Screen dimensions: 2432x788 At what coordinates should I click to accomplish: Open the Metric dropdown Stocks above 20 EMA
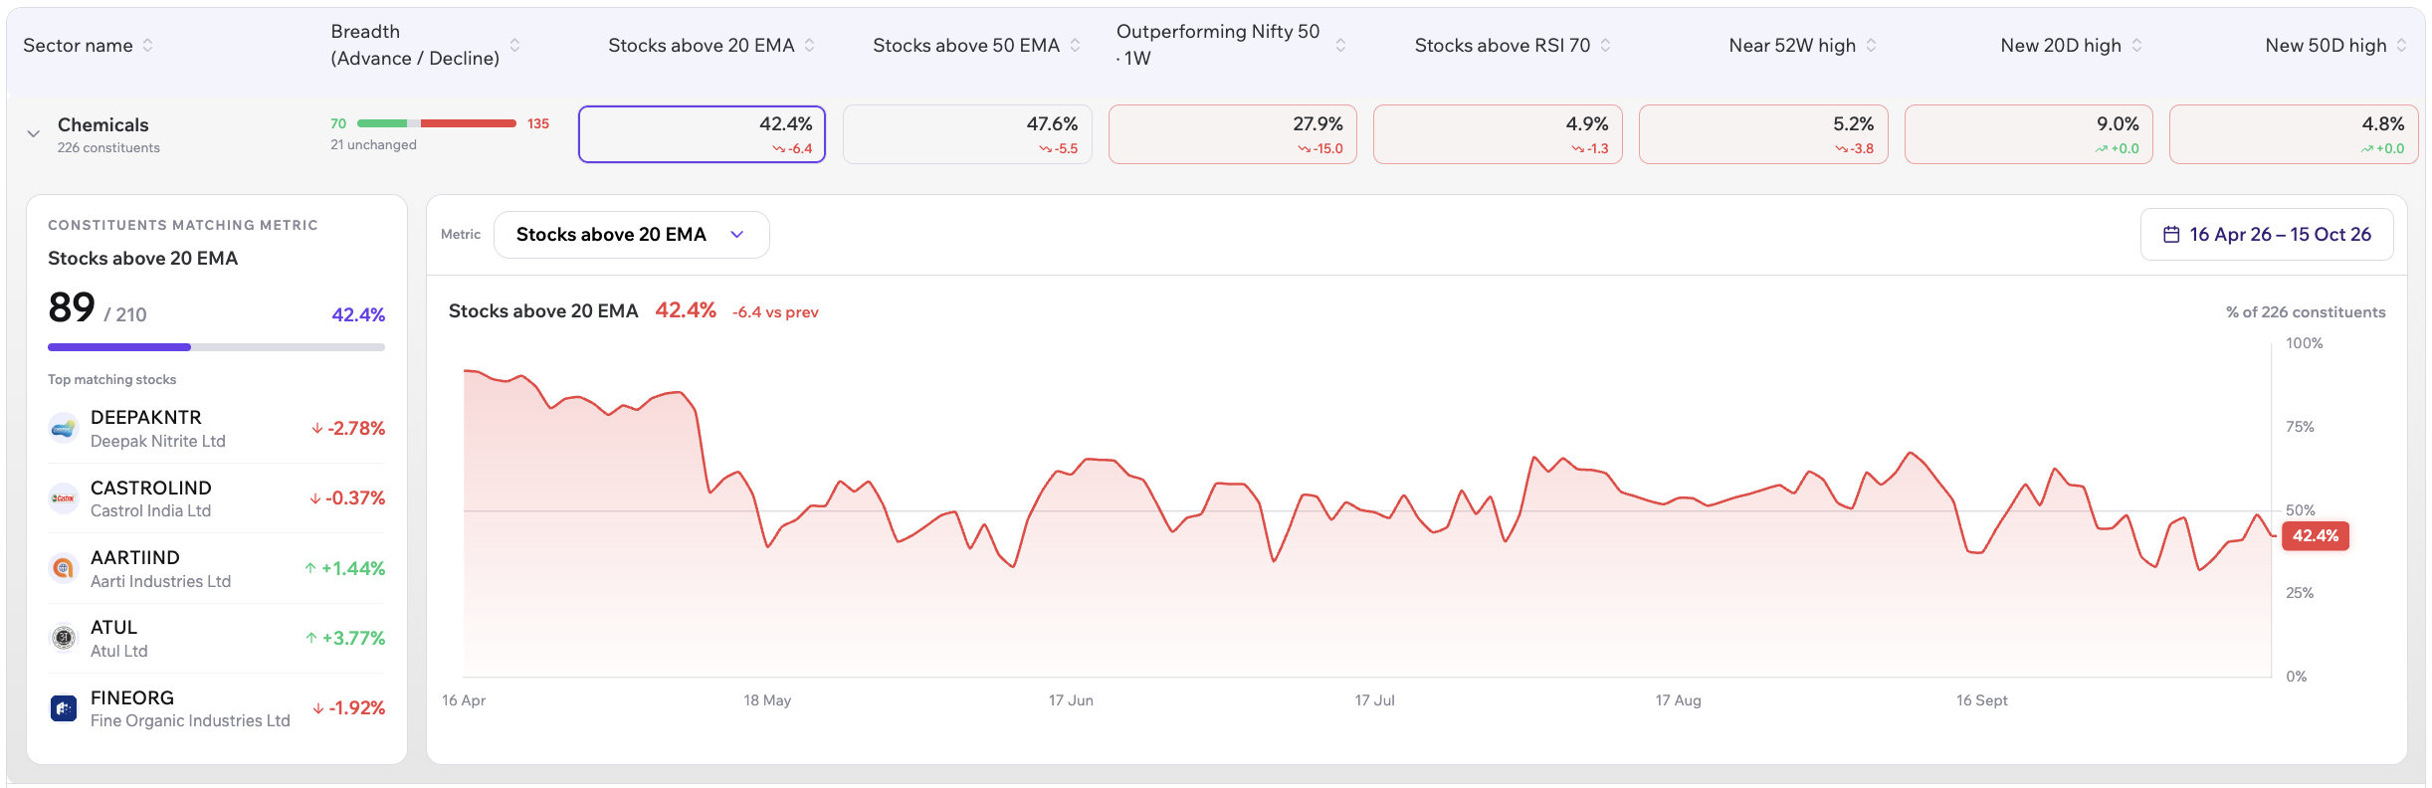[x=631, y=235]
